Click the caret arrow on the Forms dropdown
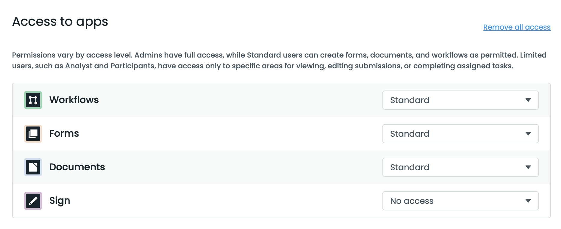The width and height of the screenshot is (561, 229). click(x=529, y=134)
